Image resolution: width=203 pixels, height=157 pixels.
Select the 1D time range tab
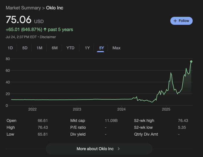[10, 48]
